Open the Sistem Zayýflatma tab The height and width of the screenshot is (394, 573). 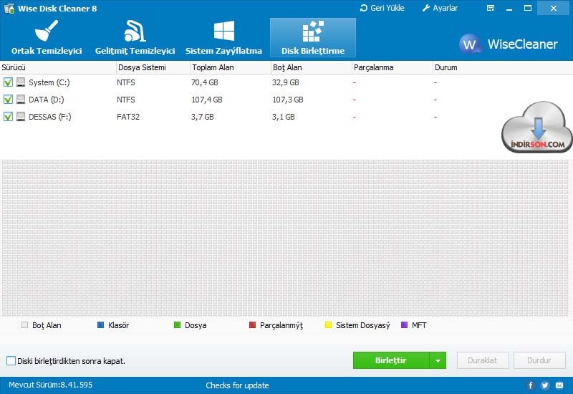click(223, 38)
